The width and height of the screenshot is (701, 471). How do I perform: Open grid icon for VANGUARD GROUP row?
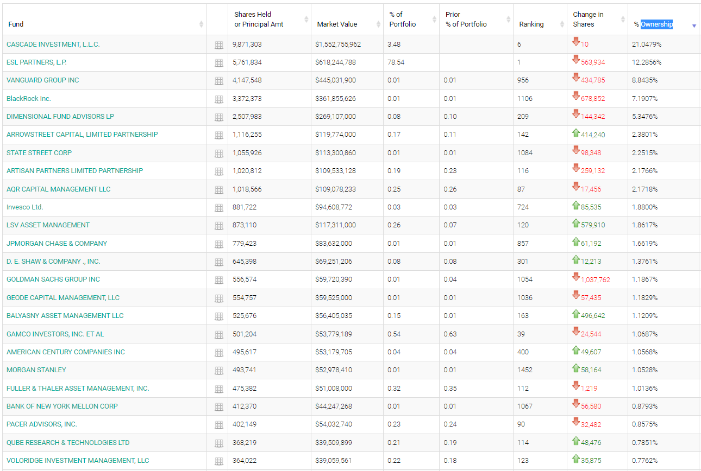point(219,81)
